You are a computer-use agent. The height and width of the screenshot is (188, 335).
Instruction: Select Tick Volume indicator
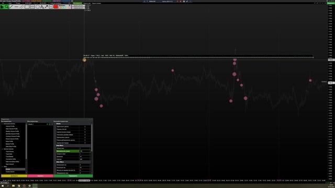click(10, 151)
